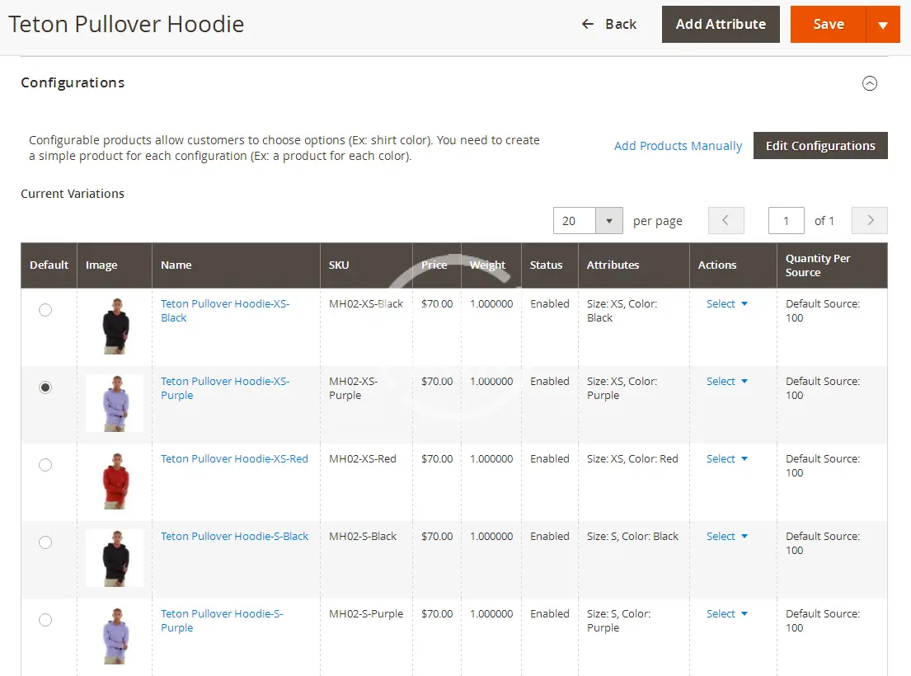This screenshot has width=911, height=676.
Task: Click Add Products Manually link
Action: 678,146
